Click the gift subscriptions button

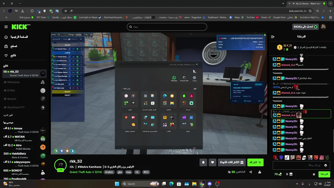232,162
